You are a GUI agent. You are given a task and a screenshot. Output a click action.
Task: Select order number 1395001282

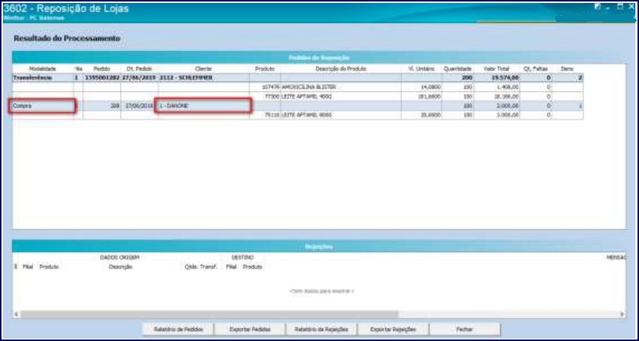tap(102, 78)
